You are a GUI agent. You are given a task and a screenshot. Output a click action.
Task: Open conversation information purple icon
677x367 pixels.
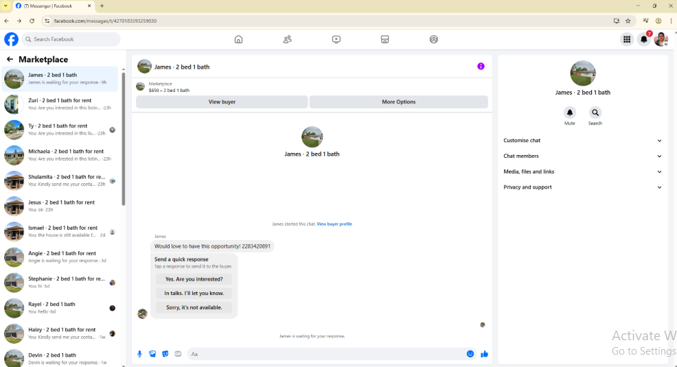tap(481, 67)
